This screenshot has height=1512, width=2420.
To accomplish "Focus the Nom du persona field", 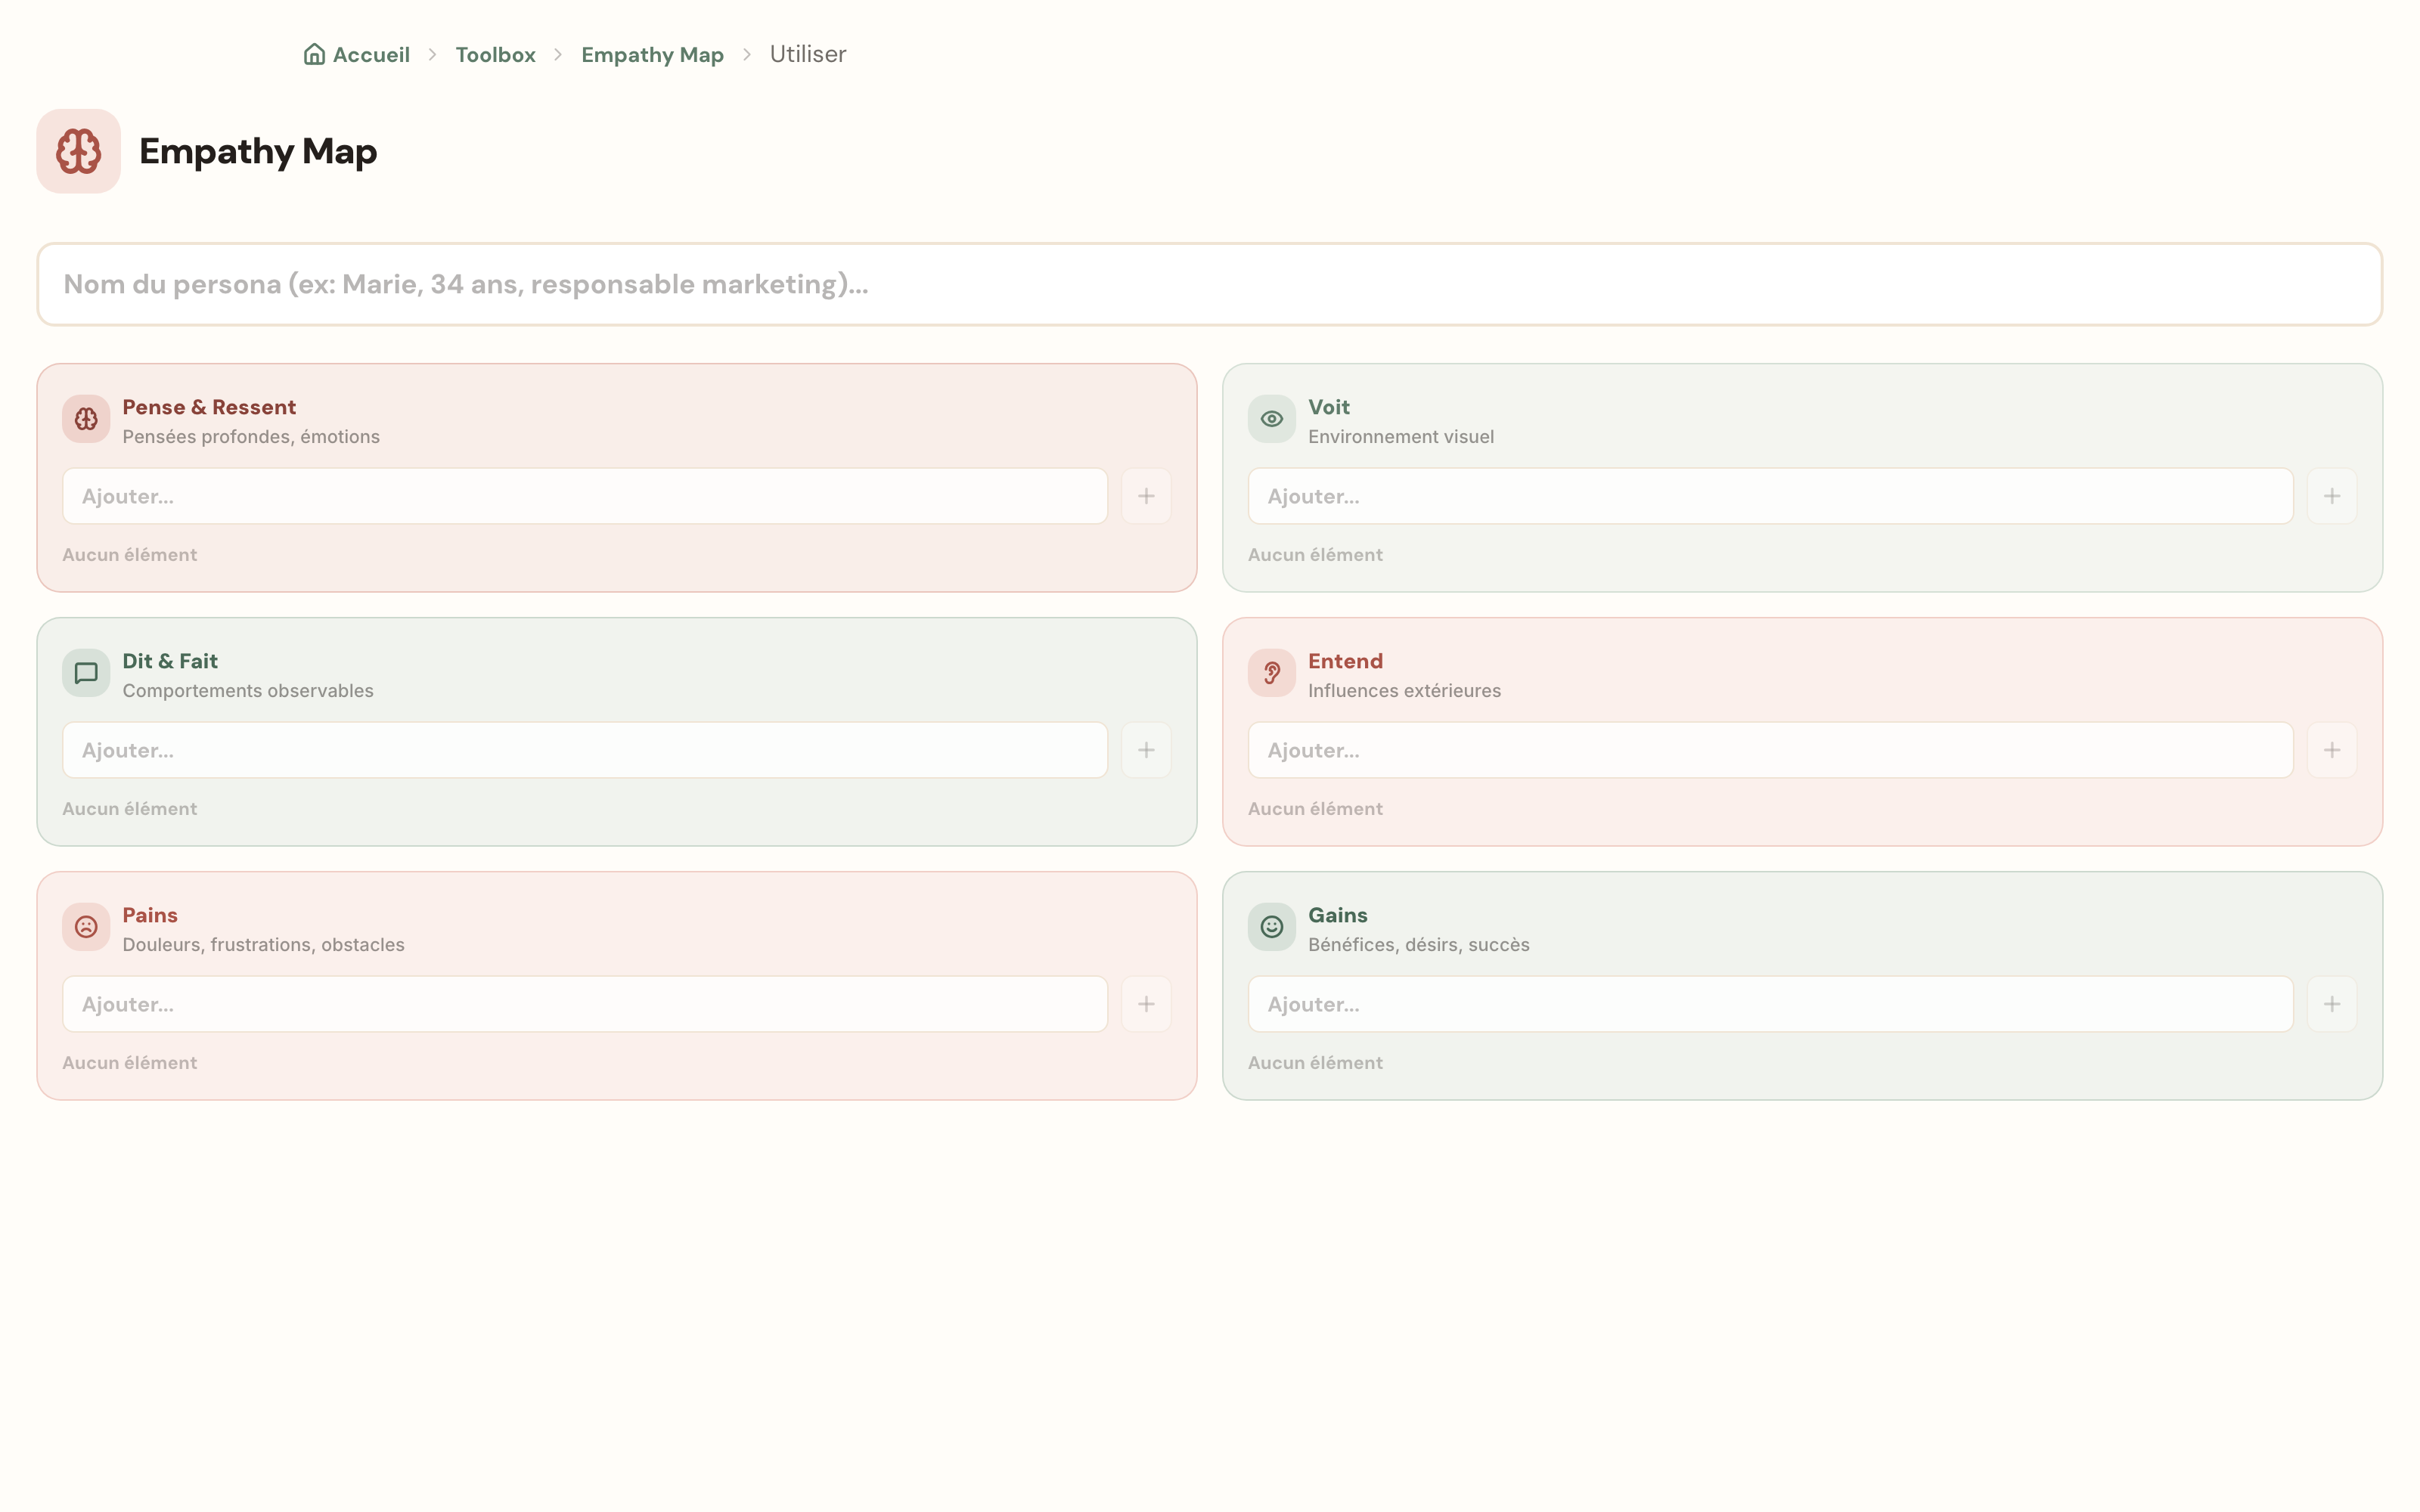I will click(1210, 284).
